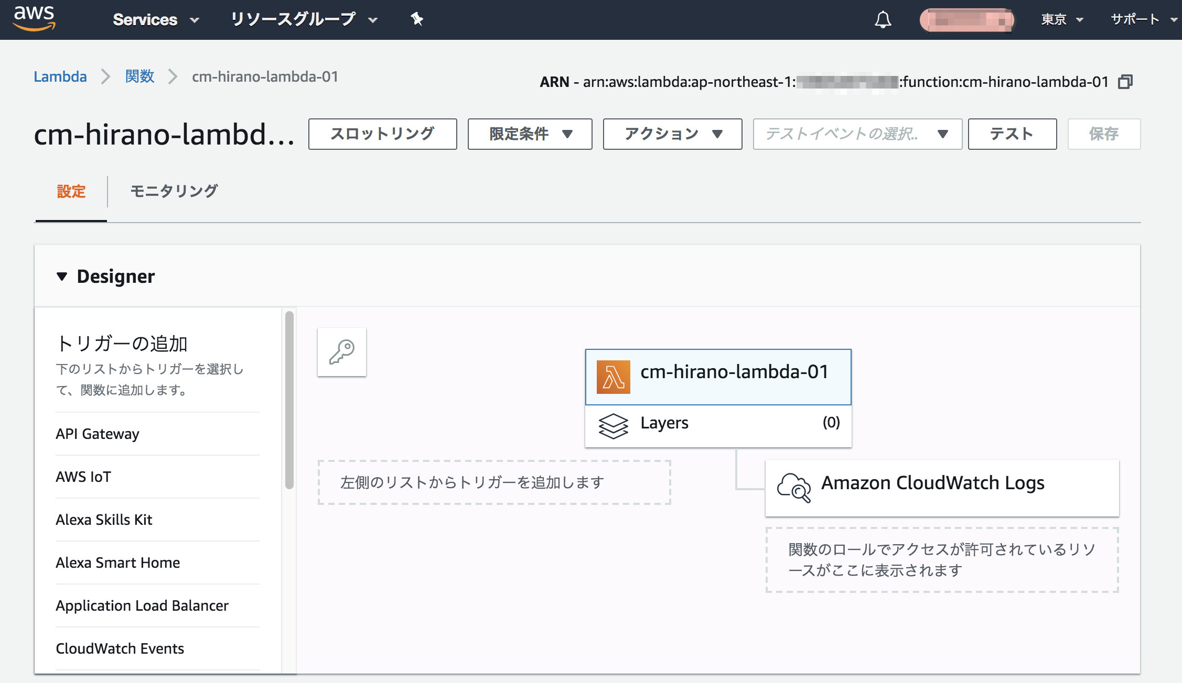Click the cm-hirano-lambda-01 breadcrumb text

click(265, 76)
